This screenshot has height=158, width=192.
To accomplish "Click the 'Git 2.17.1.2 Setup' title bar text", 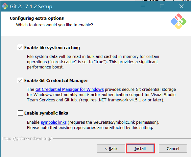I will pos(31,7).
